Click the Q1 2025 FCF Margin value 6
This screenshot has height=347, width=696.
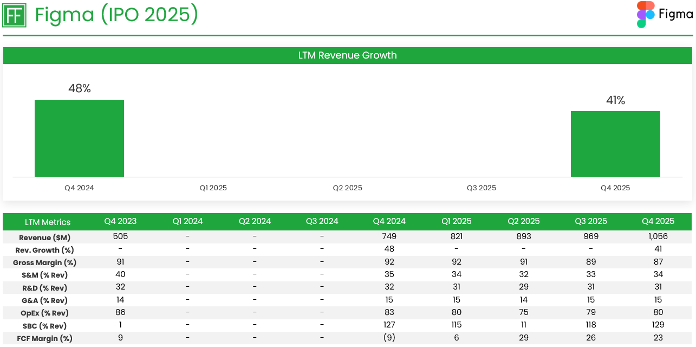[x=456, y=337]
